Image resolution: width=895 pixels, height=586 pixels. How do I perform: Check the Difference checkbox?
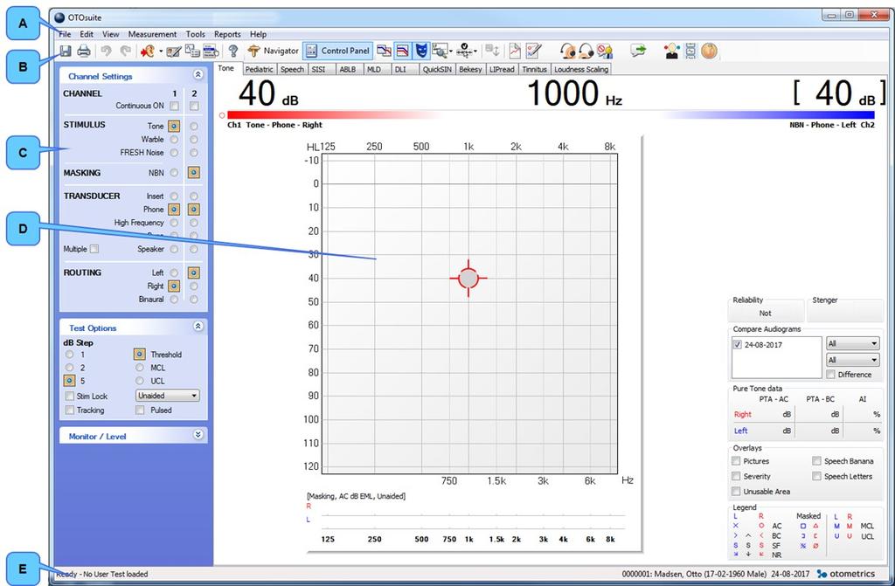pos(830,375)
